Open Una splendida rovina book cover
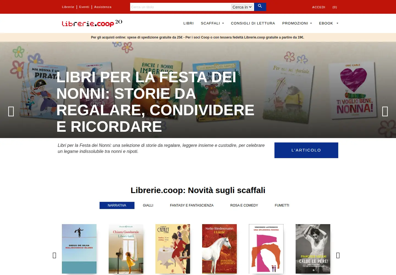 [266, 249]
